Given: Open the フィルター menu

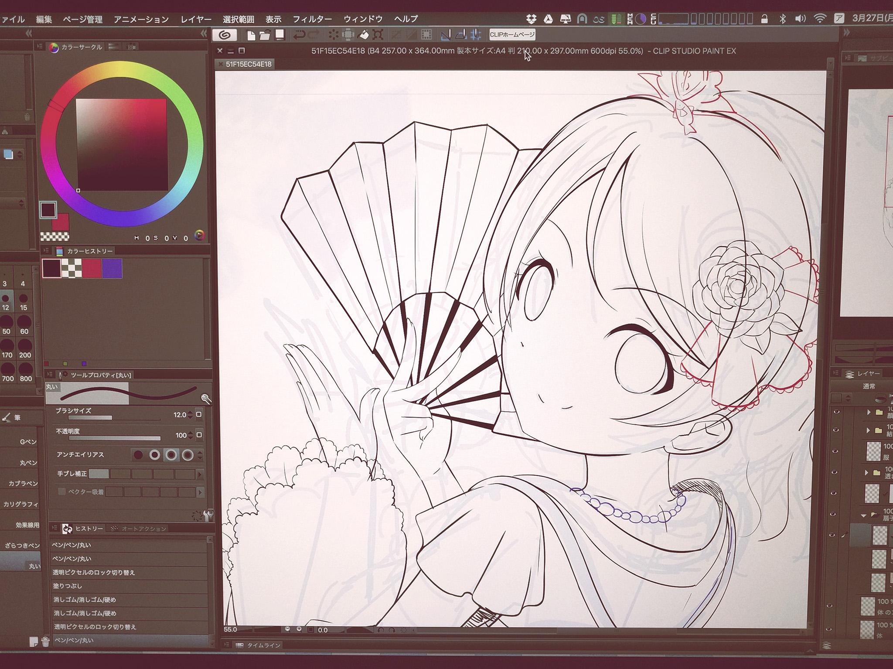Looking at the screenshot, I should pyautogui.click(x=312, y=19).
